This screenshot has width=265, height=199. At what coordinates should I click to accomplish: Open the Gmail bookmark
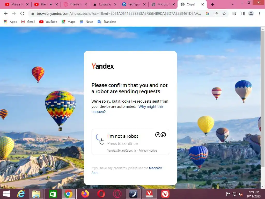(28, 22)
